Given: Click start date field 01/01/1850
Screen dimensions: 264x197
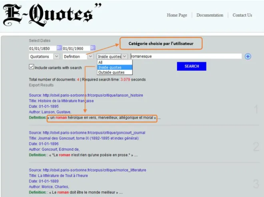Looking at the screenshot, I should 42,48.
